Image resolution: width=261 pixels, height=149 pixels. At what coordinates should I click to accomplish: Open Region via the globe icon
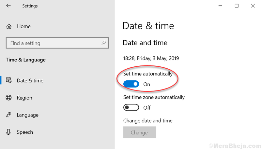point(9,98)
